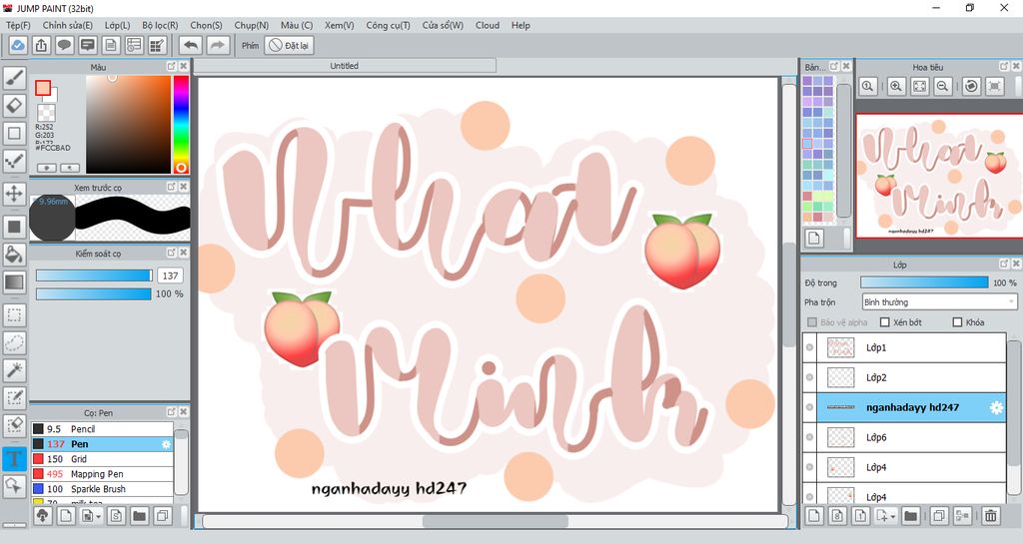
Task: Select the Brush tool
Action: [x=14, y=78]
